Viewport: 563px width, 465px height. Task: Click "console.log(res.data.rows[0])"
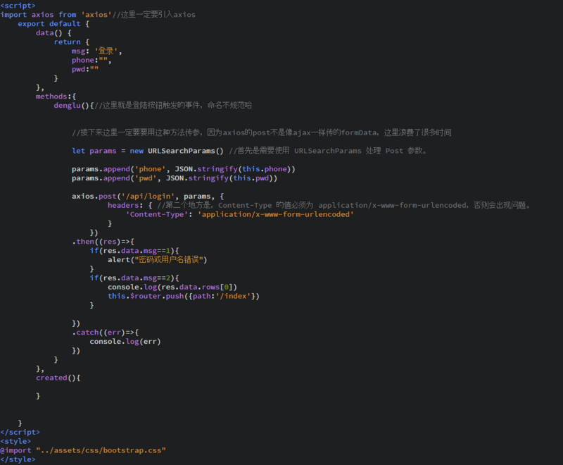pos(172,287)
